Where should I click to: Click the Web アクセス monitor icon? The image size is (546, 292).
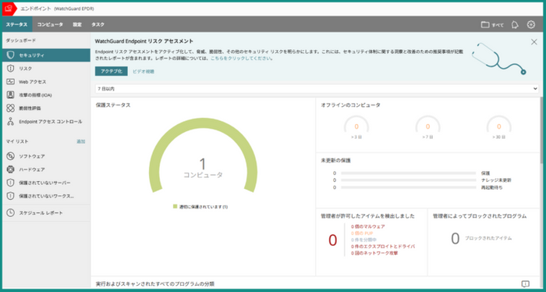(x=10, y=81)
